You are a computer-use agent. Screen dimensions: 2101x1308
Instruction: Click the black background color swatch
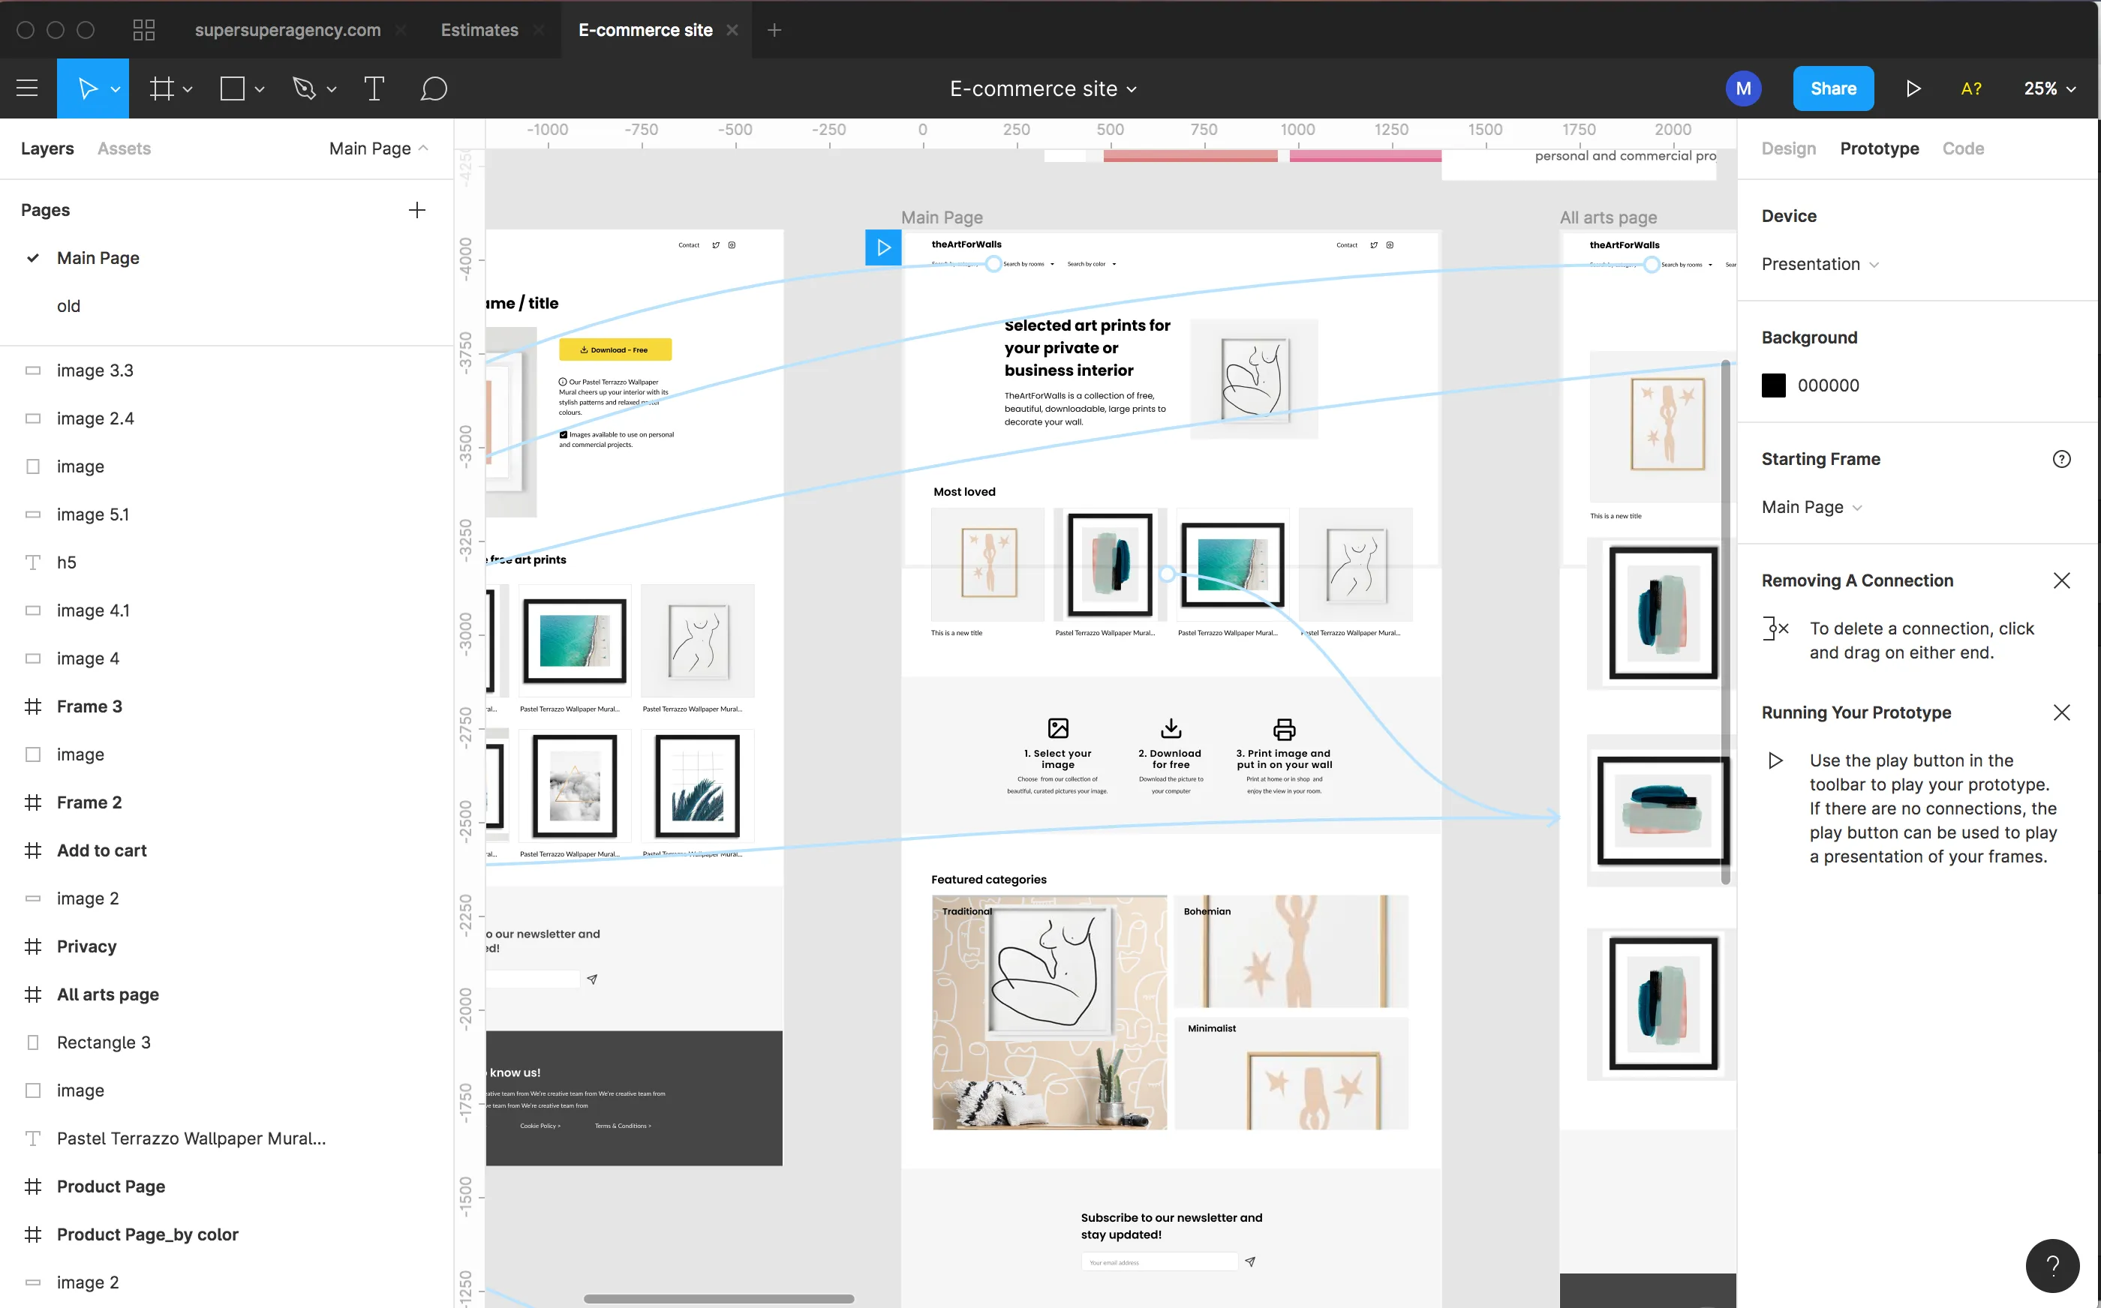[x=1773, y=385]
